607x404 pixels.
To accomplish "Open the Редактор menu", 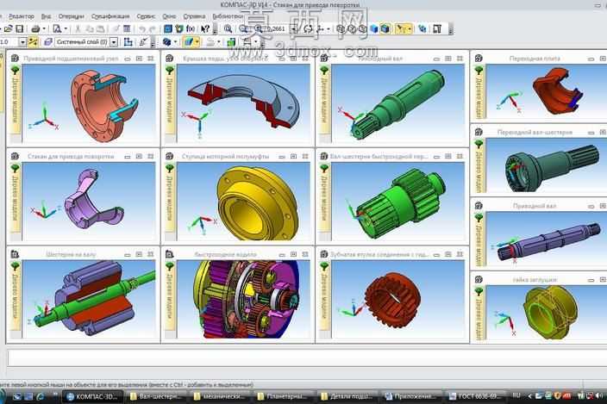I will [22, 16].
